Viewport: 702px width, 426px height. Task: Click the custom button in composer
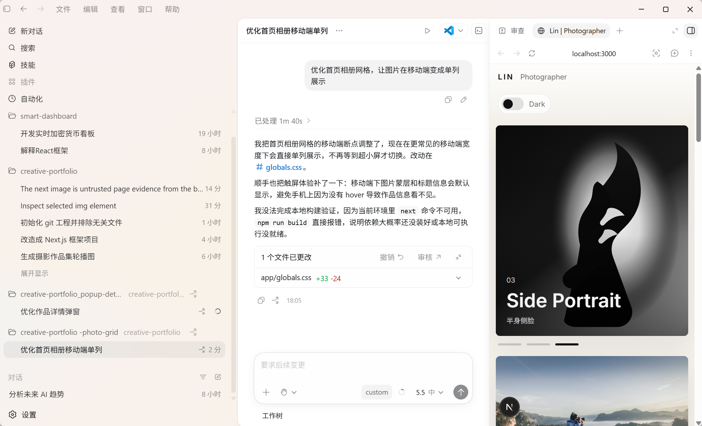pyautogui.click(x=377, y=392)
